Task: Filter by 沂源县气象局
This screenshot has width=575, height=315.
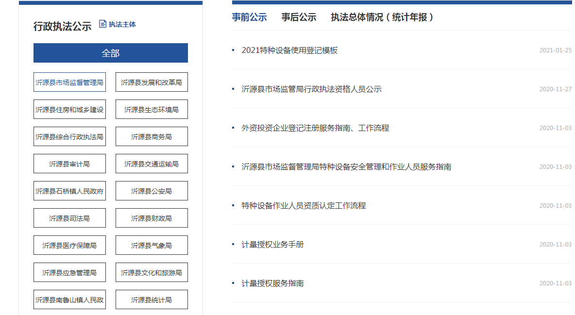Action: (x=152, y=246)
